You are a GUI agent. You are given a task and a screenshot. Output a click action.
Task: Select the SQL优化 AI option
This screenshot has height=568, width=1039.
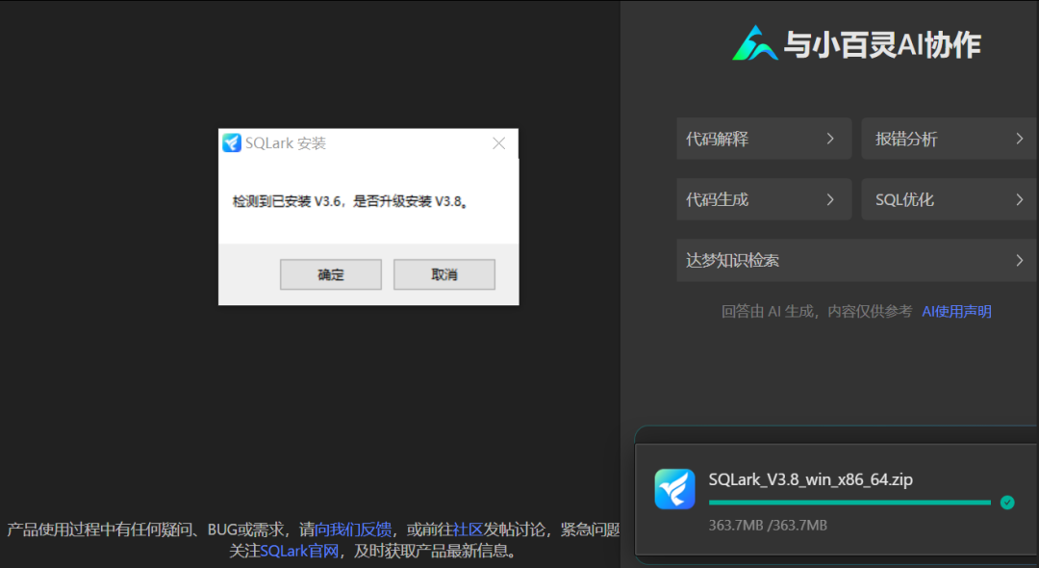[x=949, y=199]
